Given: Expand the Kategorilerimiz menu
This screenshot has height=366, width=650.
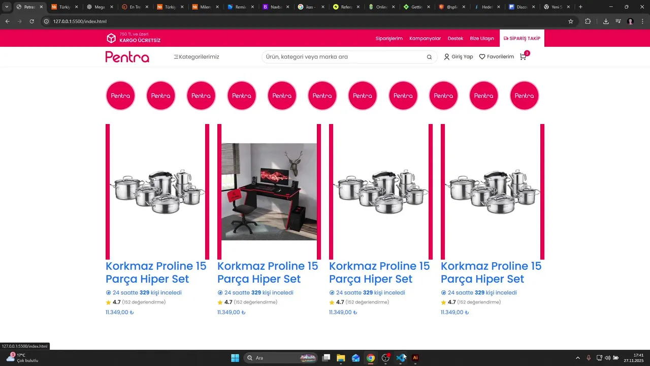Looking at the screenshot, I should click(x=197, y=57).
